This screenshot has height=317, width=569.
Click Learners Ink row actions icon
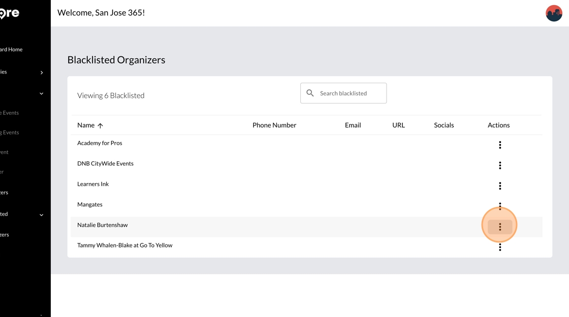coord(500,186)
